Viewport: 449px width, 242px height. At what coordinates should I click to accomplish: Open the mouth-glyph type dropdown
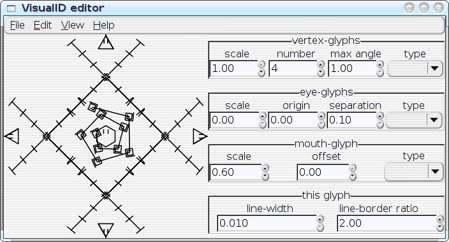414,172
